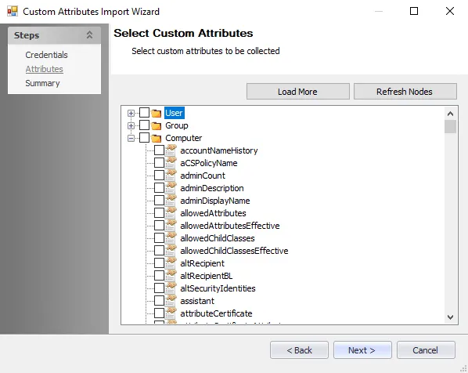Select the adminDescription attribute label

(212, 188)
